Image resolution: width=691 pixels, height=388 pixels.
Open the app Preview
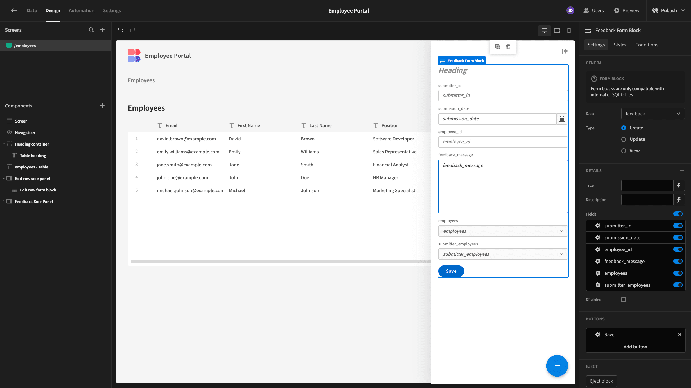(x=627, y=11)
